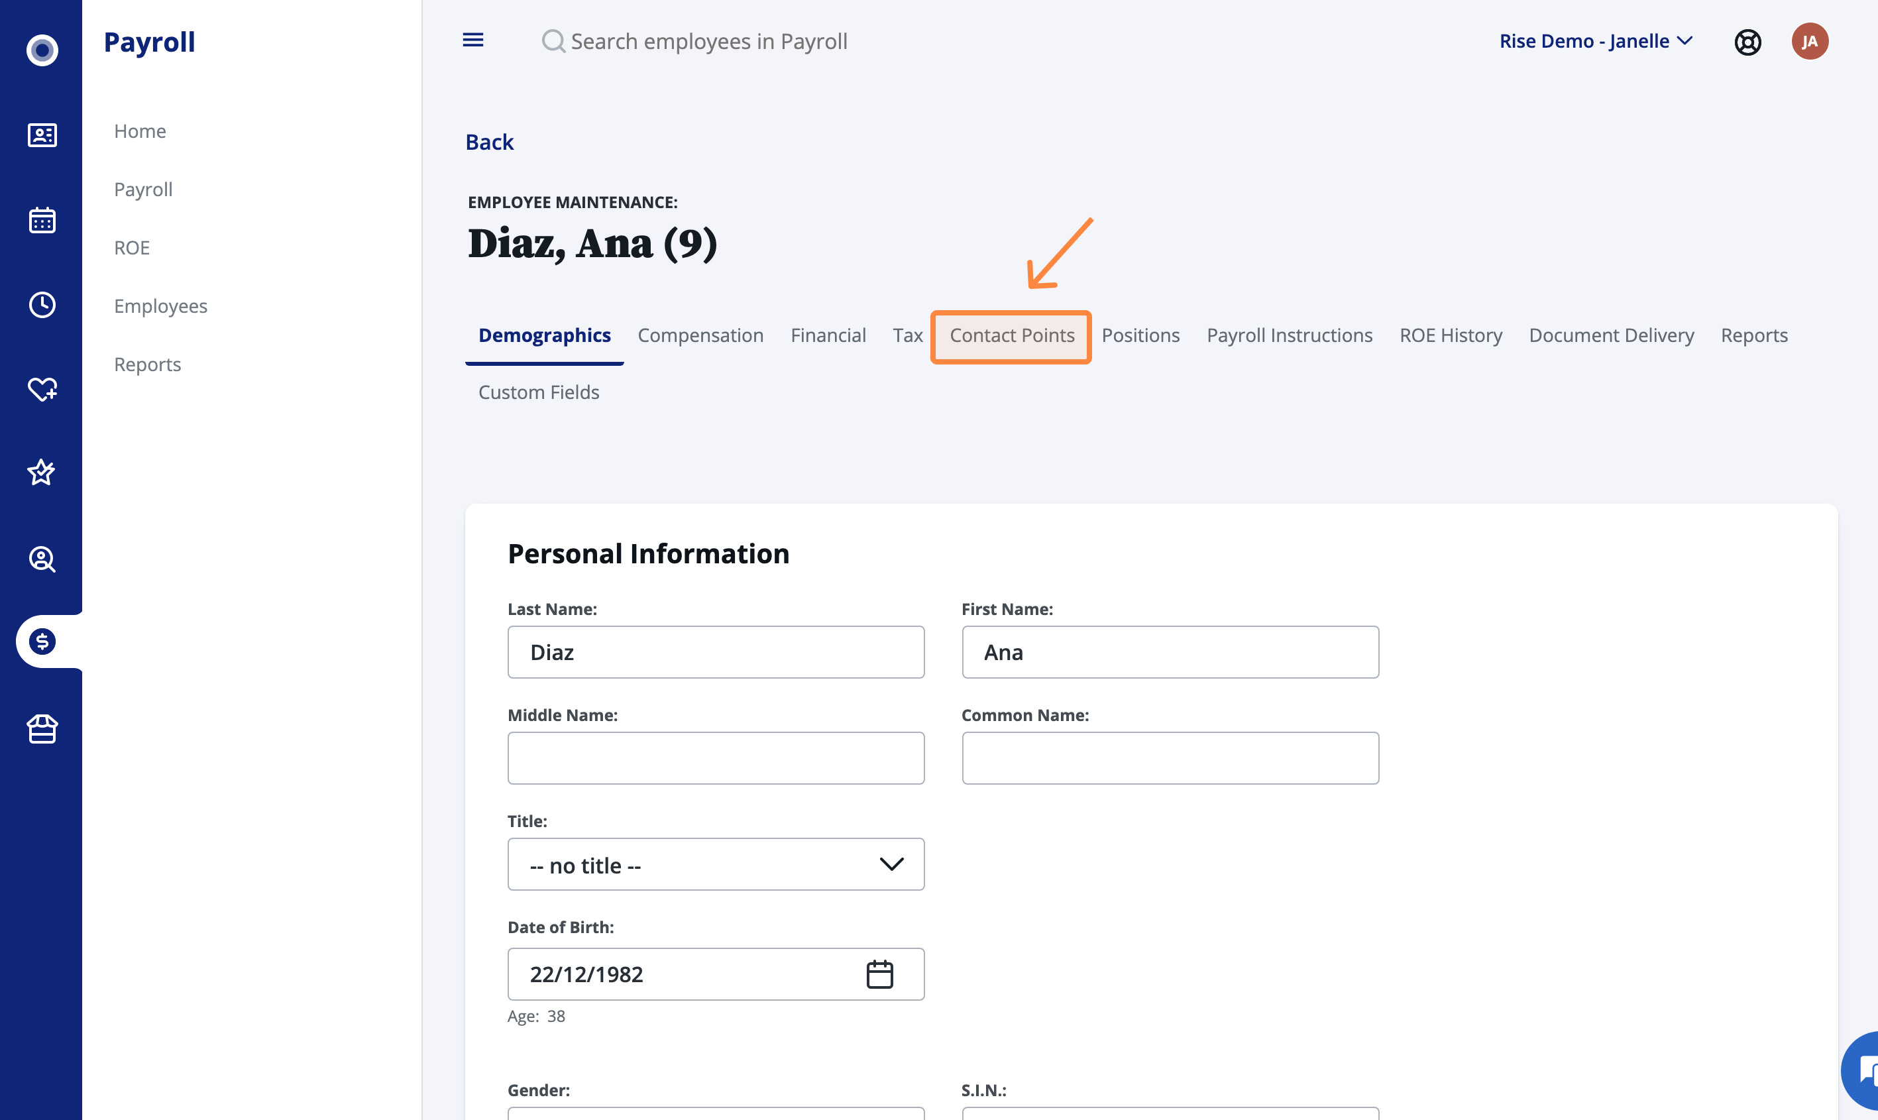This screenshot has width=1878, height=1120.
Task: Switch to the Tax tab
Action: pyautogui.click(x=908, y=335)
